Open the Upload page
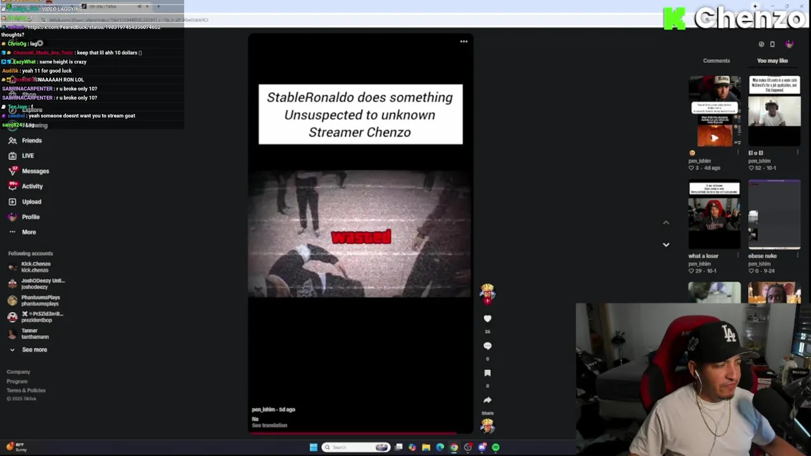 click(25, 201)
